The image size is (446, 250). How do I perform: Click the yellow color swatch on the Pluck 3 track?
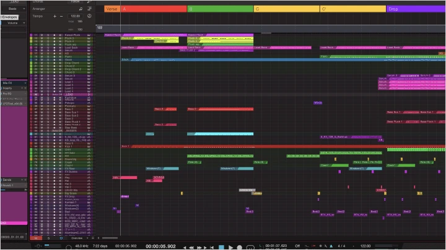[x=32, y=38]
